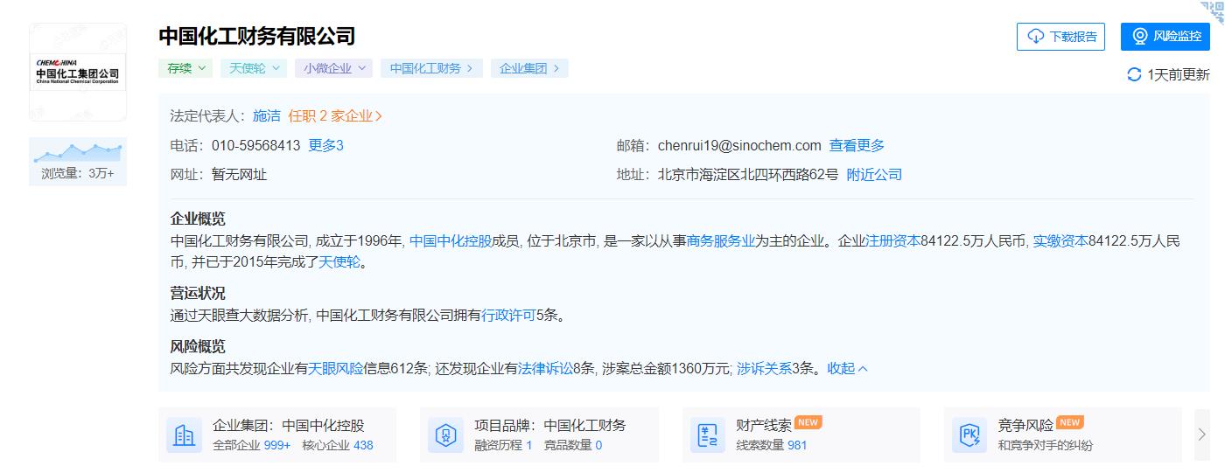Click the 1天前更新 text
The width and height of the screenshot is (1225, 473).
tap(1179, 75)
